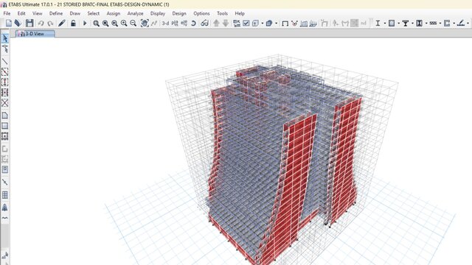Set the default 3-d view
The height and width of the screenshot is (265, 472).
coord(165,23)
